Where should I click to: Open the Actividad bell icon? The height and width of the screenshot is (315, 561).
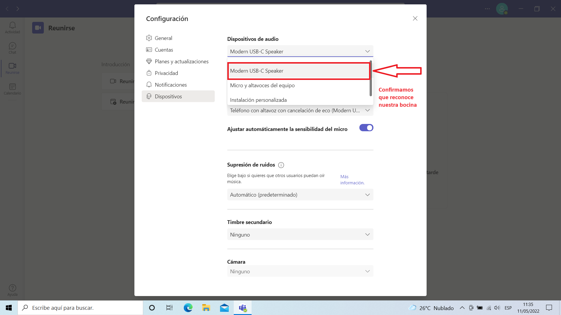(x=12, y=27)
